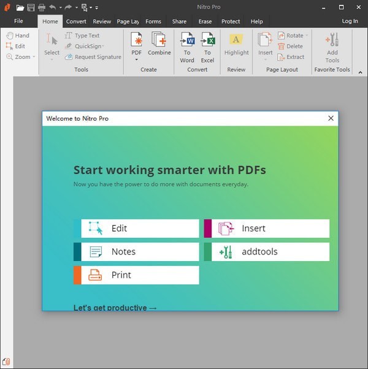The height and width of the screenshot is (369, 368).
Task: Switch to the Convert ribbon tab
Action: pyautogui.click(x=76, y=21)
